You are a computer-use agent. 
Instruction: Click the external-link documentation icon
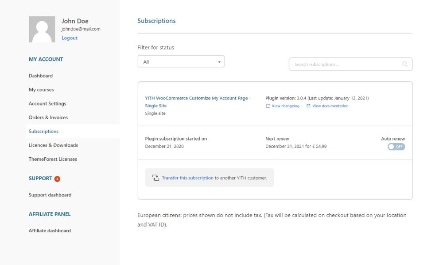pyautogui.click(x=308, y=106)
